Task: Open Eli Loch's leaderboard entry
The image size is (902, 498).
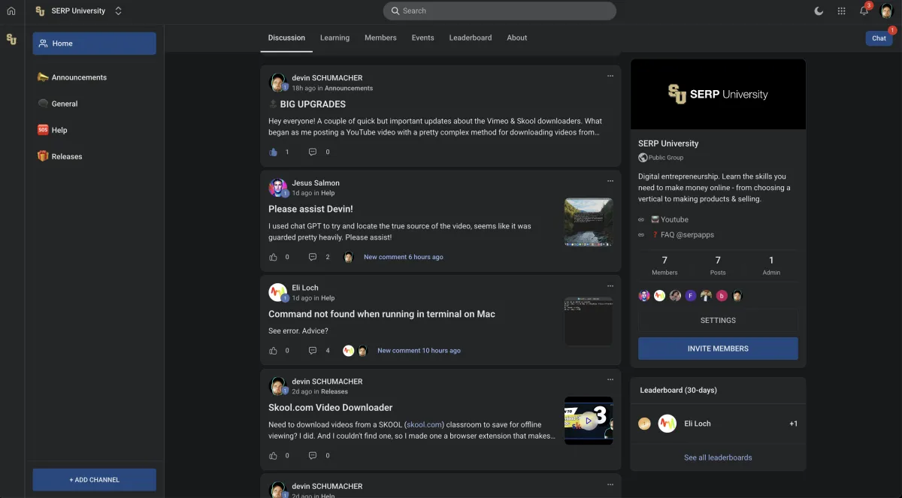Action: [x=718, y=424]
